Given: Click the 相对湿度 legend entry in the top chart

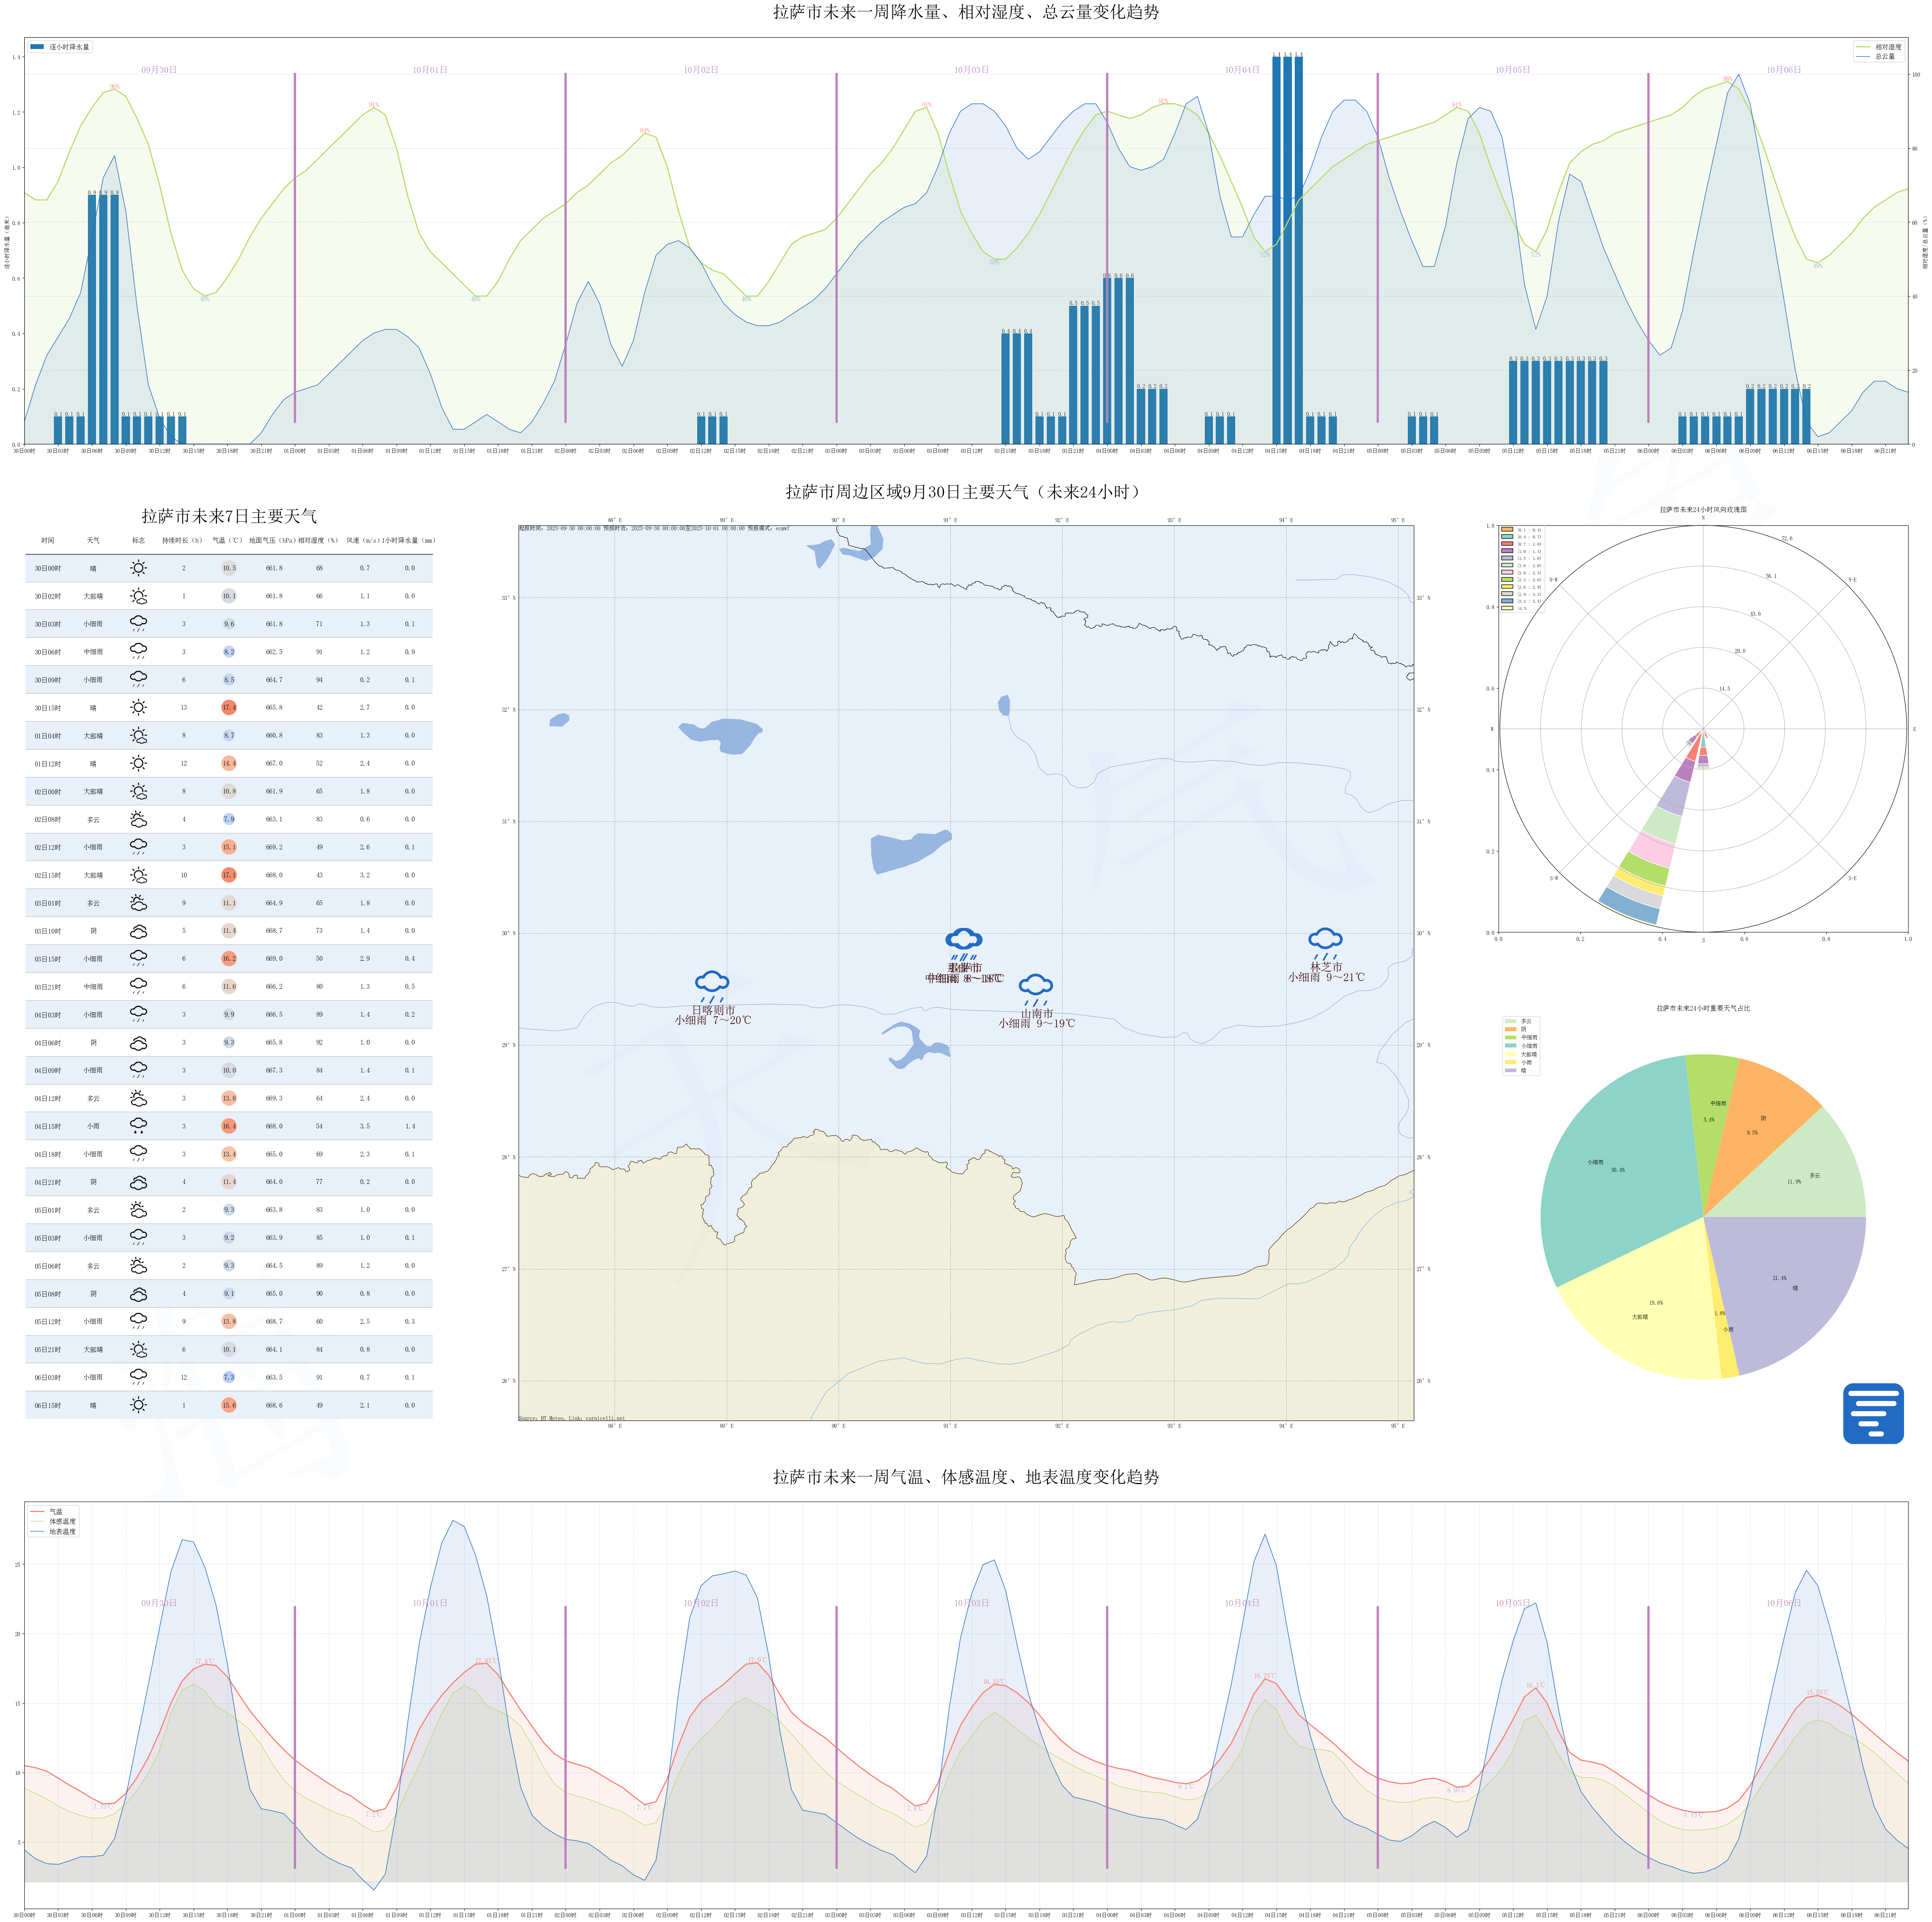Looking at the screenshot, I should coord(1878,47).
